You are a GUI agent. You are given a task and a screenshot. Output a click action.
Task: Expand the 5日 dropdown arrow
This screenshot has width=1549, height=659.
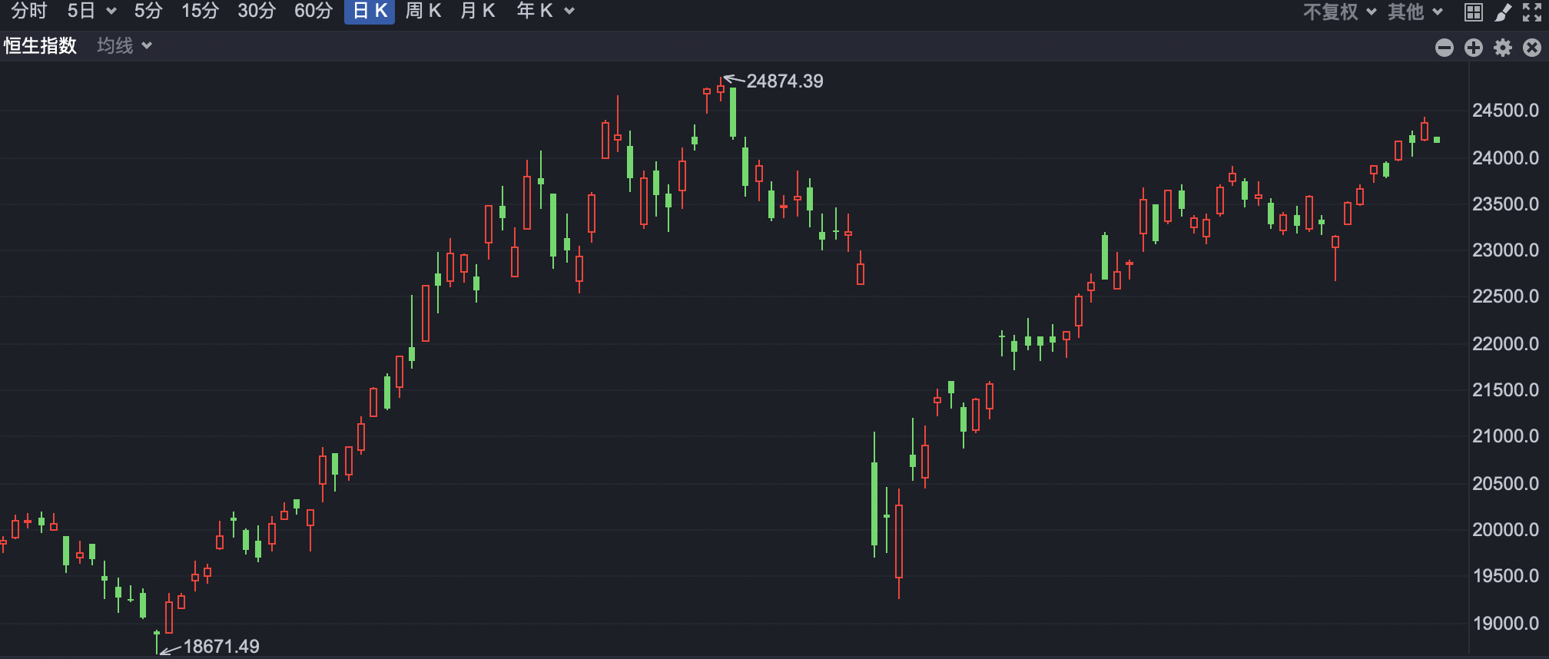(x=111, y=12)
